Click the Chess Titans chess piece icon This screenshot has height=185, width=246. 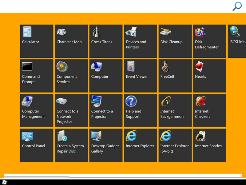(x=96, y=32)
